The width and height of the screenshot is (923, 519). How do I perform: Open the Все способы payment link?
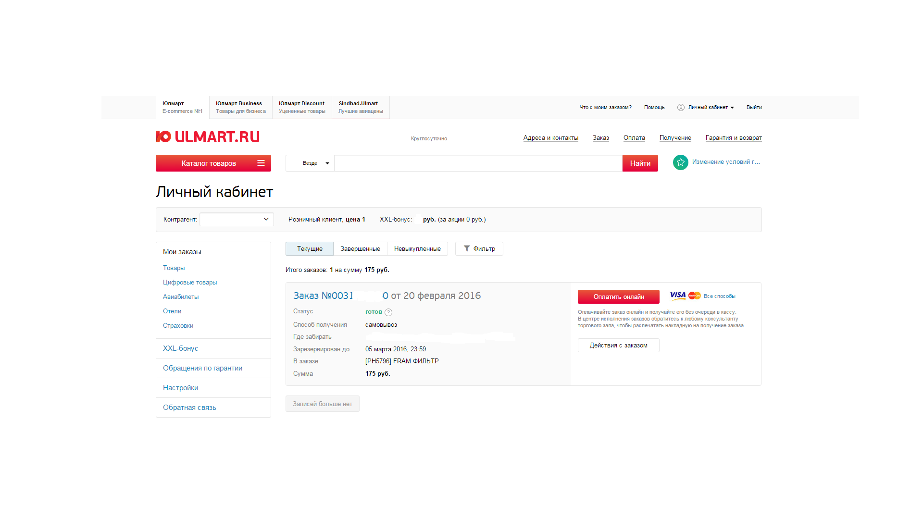pos(719,296)
